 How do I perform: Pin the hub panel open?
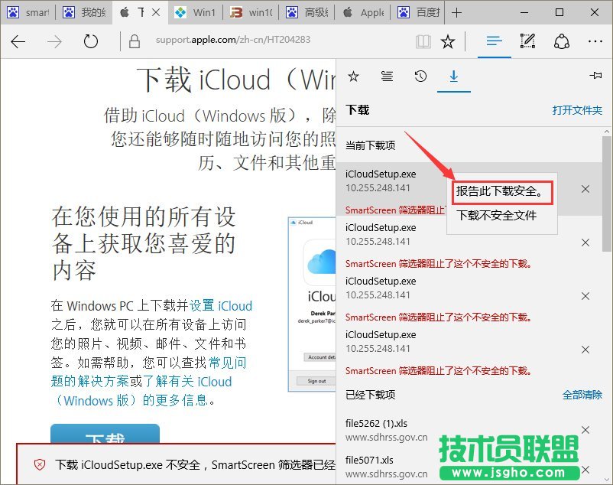coord(595,75)
